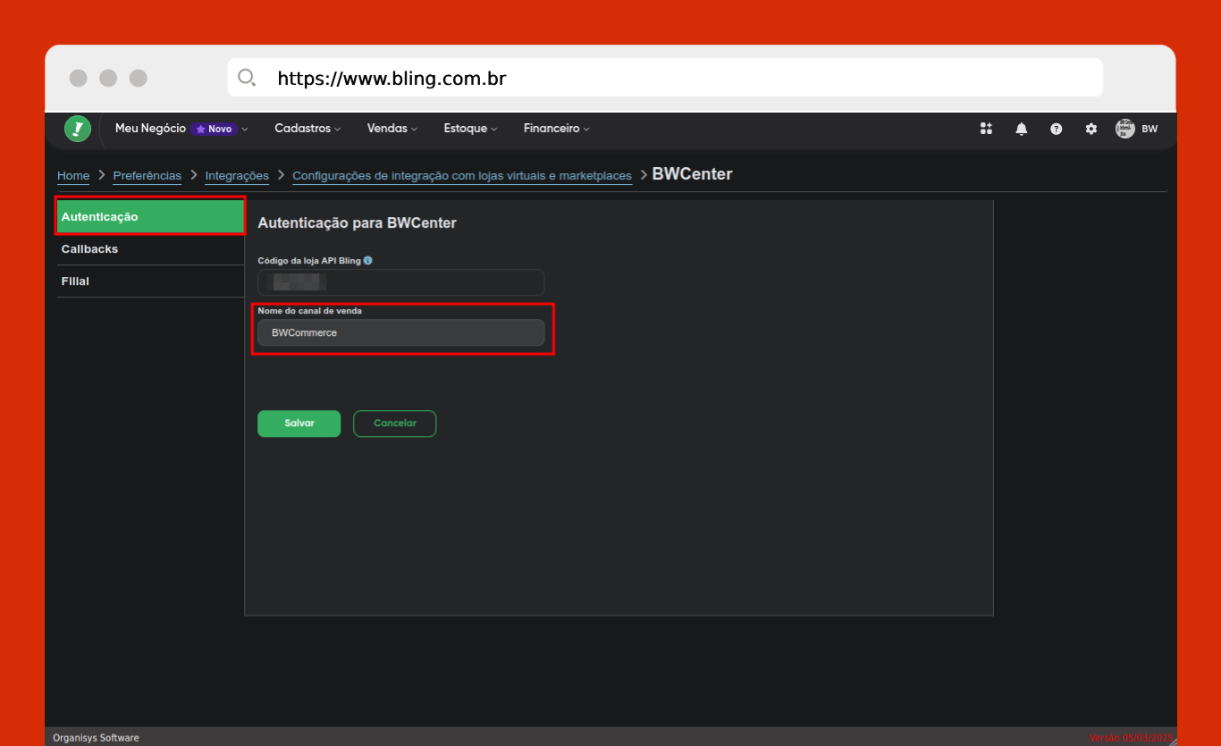This screenshot has height=746, width=1221.
Task: Open the settings gear icon
Action: (1090, 129)
